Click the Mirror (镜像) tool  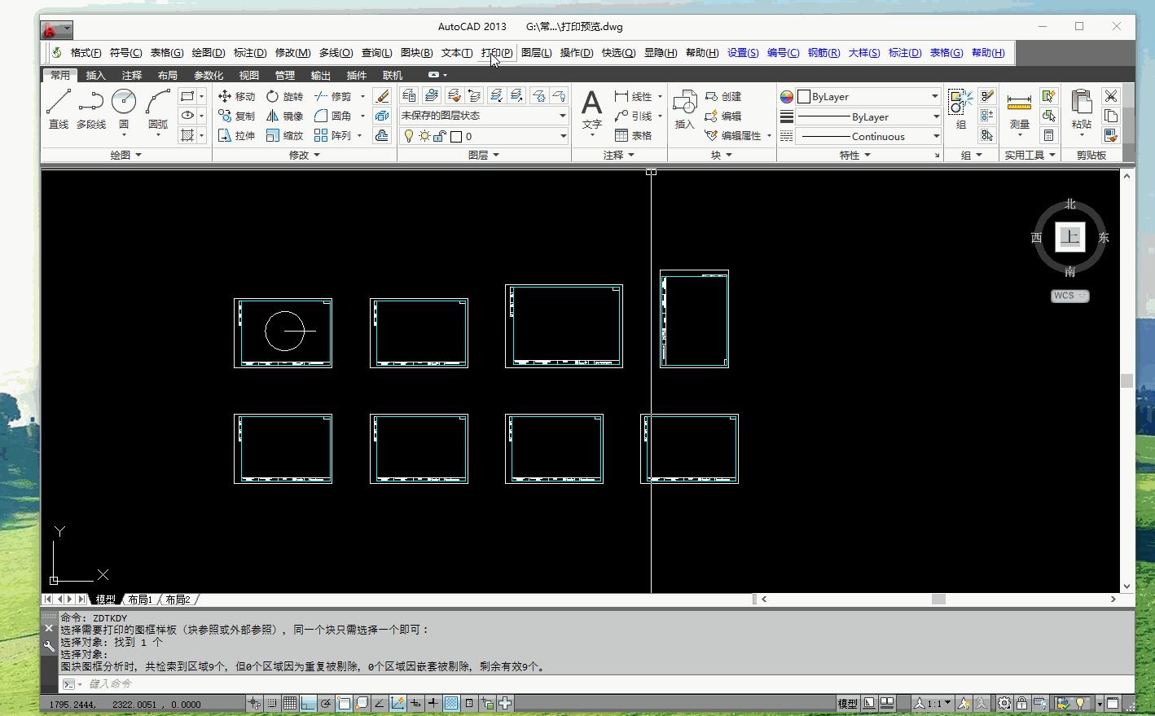click(284, 116)
